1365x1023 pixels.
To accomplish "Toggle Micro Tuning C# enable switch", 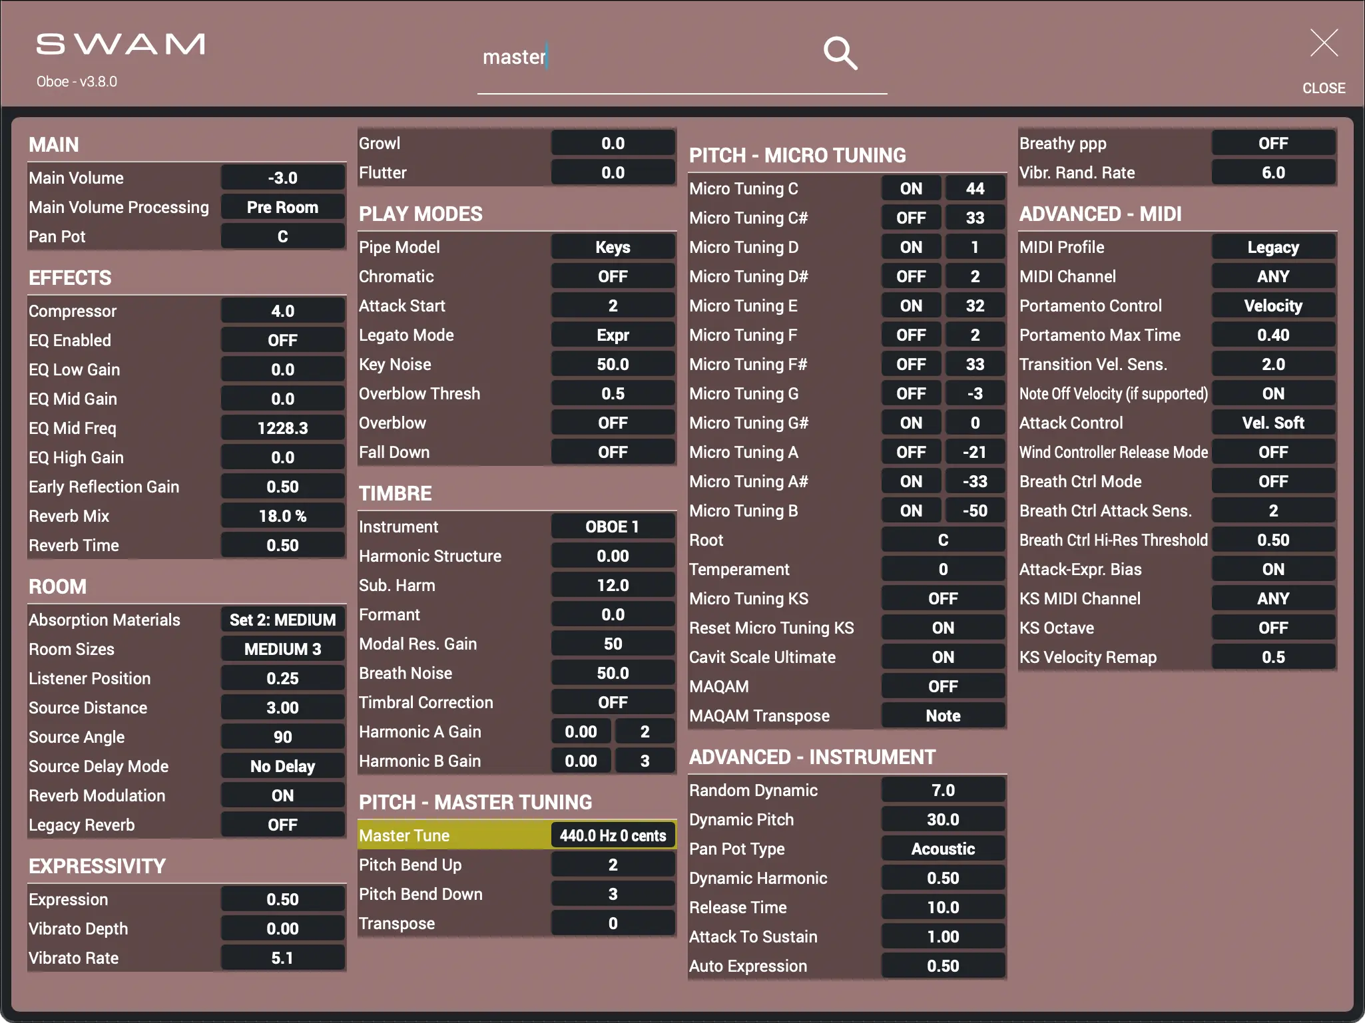I will 910,218.
